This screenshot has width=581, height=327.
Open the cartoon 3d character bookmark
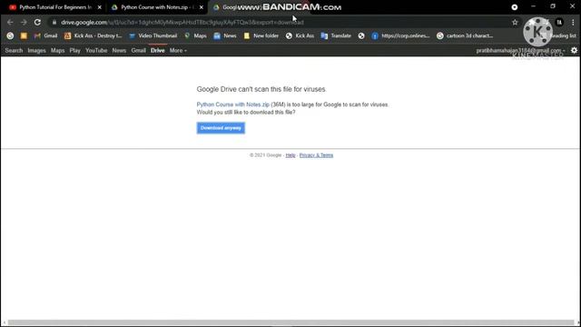click(465, 35)
